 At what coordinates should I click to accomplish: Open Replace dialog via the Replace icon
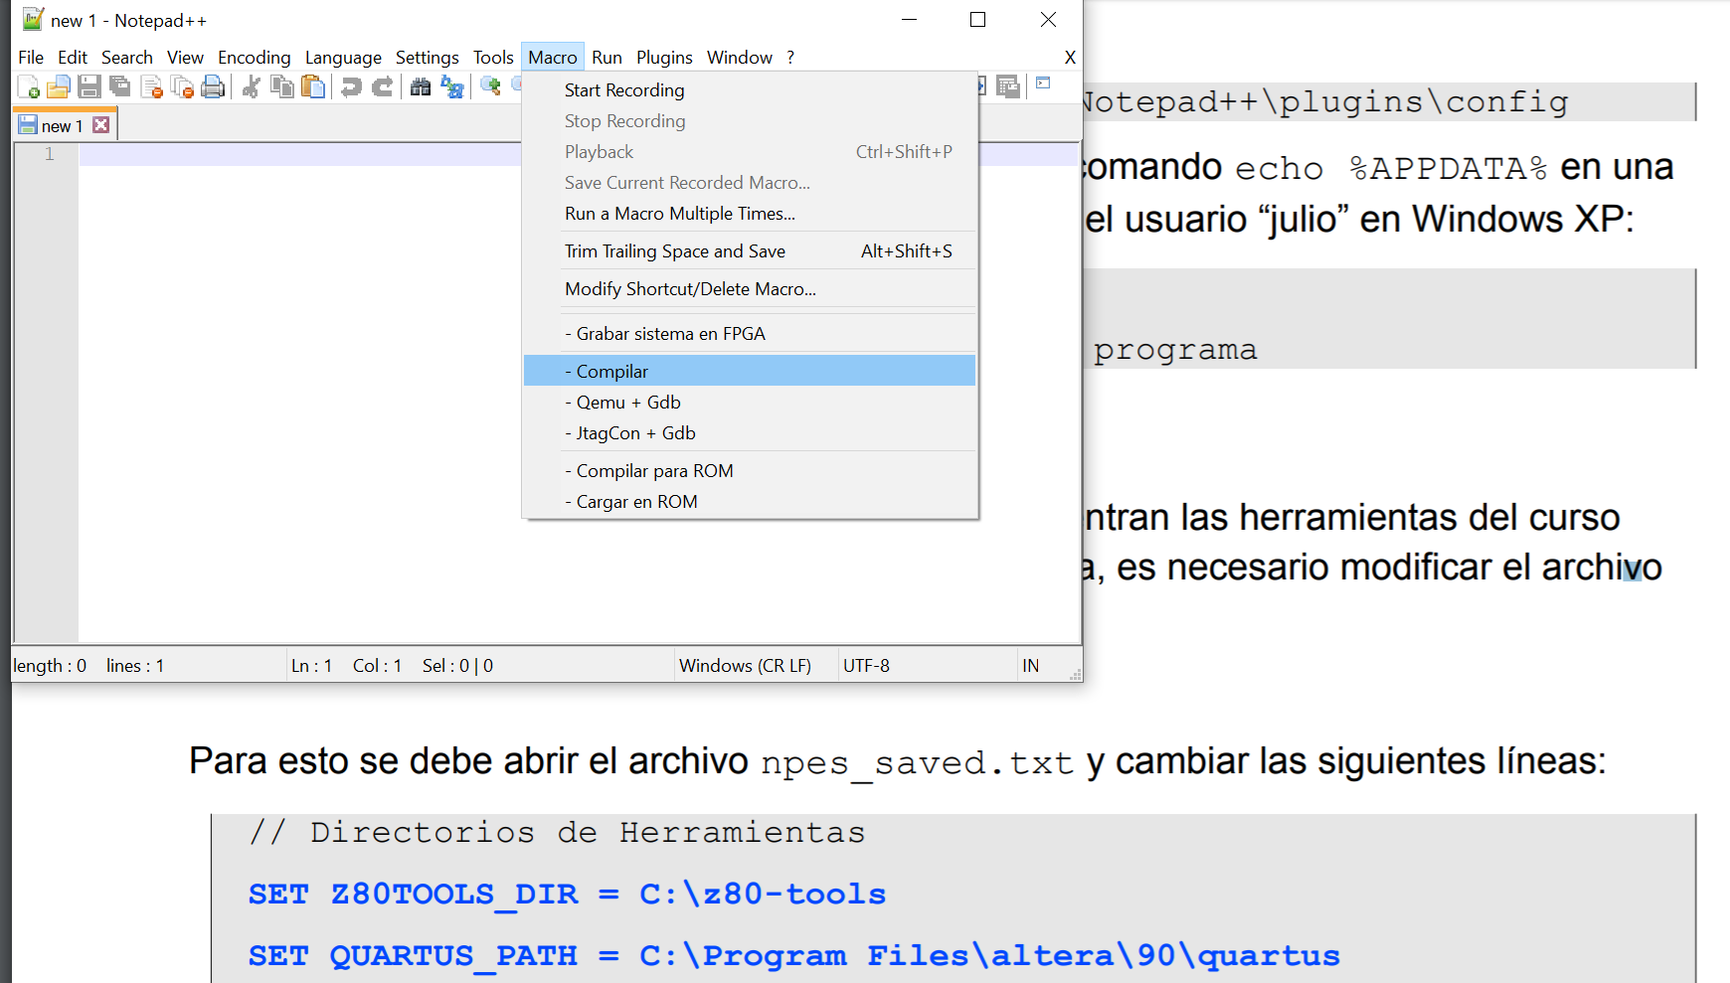click(x=452, y=87)
